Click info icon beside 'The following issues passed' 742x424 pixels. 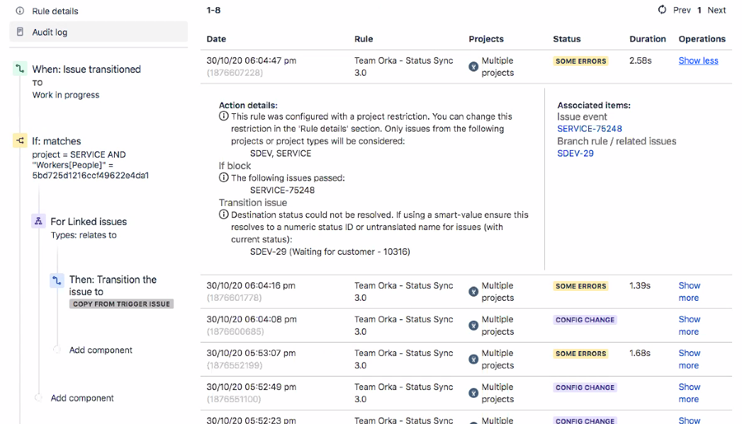click(224, 178)
